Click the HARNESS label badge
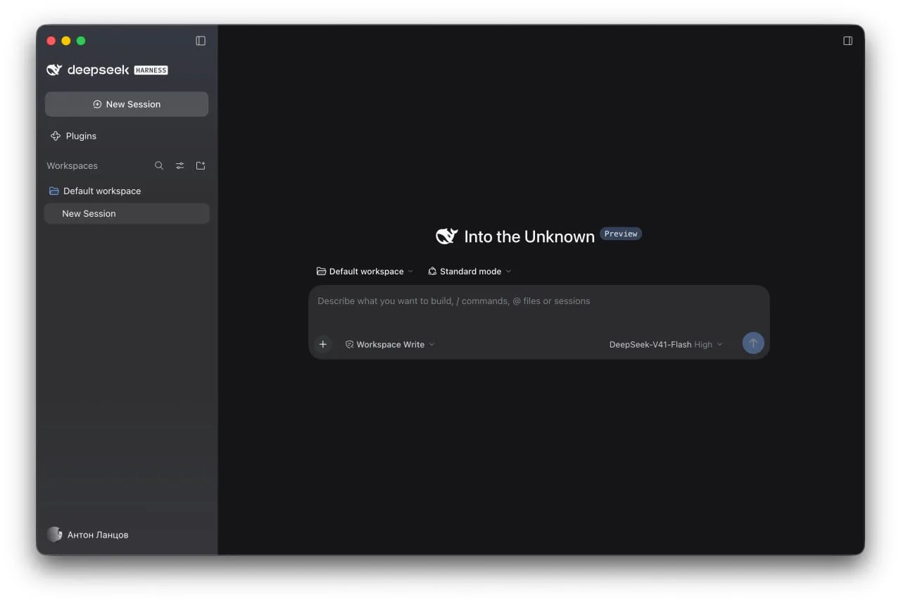Viewport: 901px width, 603px height. pyautogui.click(x=151, y=70)
